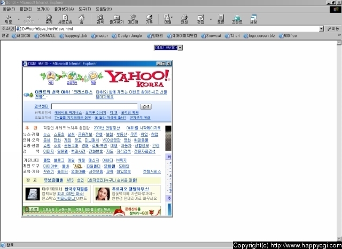Click the VOD link in entertainment row
Screen dimensions: 342x249
click(111, 140)
